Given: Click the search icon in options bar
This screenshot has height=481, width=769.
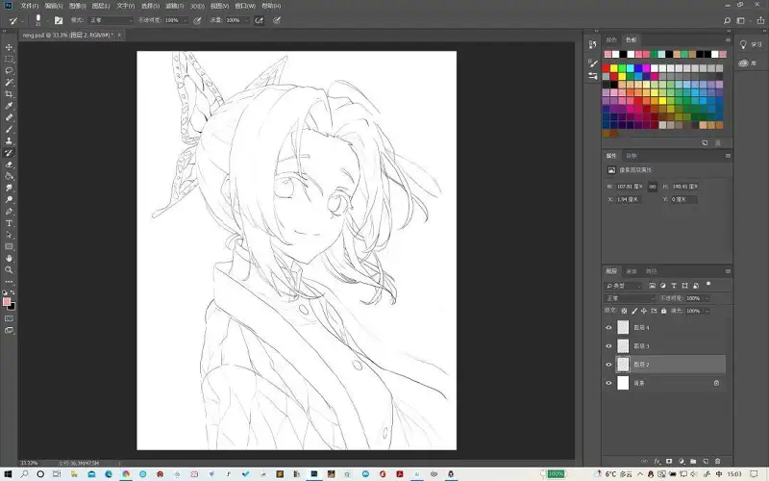Looking at the screenshot, I should tap(728, 20).
